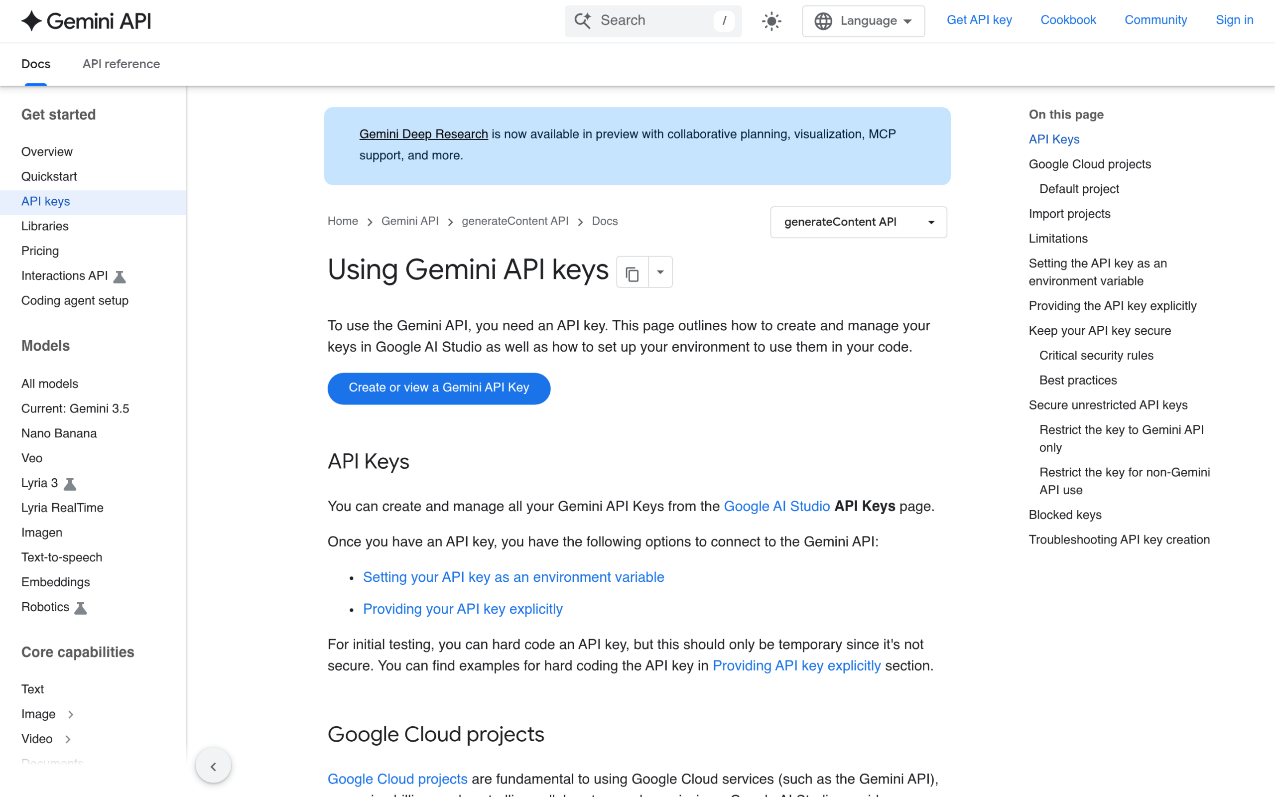
Task: Click Sign in
Action: pos(1235,20)
